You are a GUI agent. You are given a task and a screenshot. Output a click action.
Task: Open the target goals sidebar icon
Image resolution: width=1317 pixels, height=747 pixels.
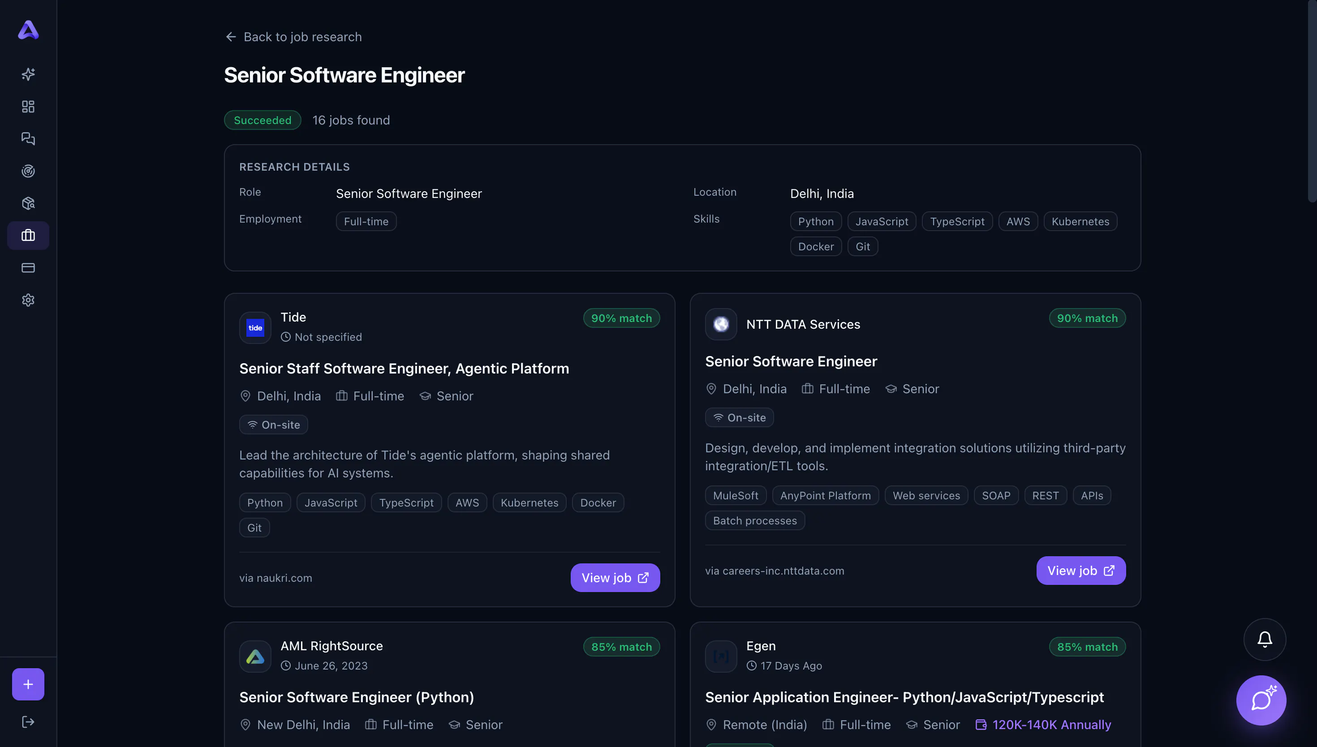point(28,171)
